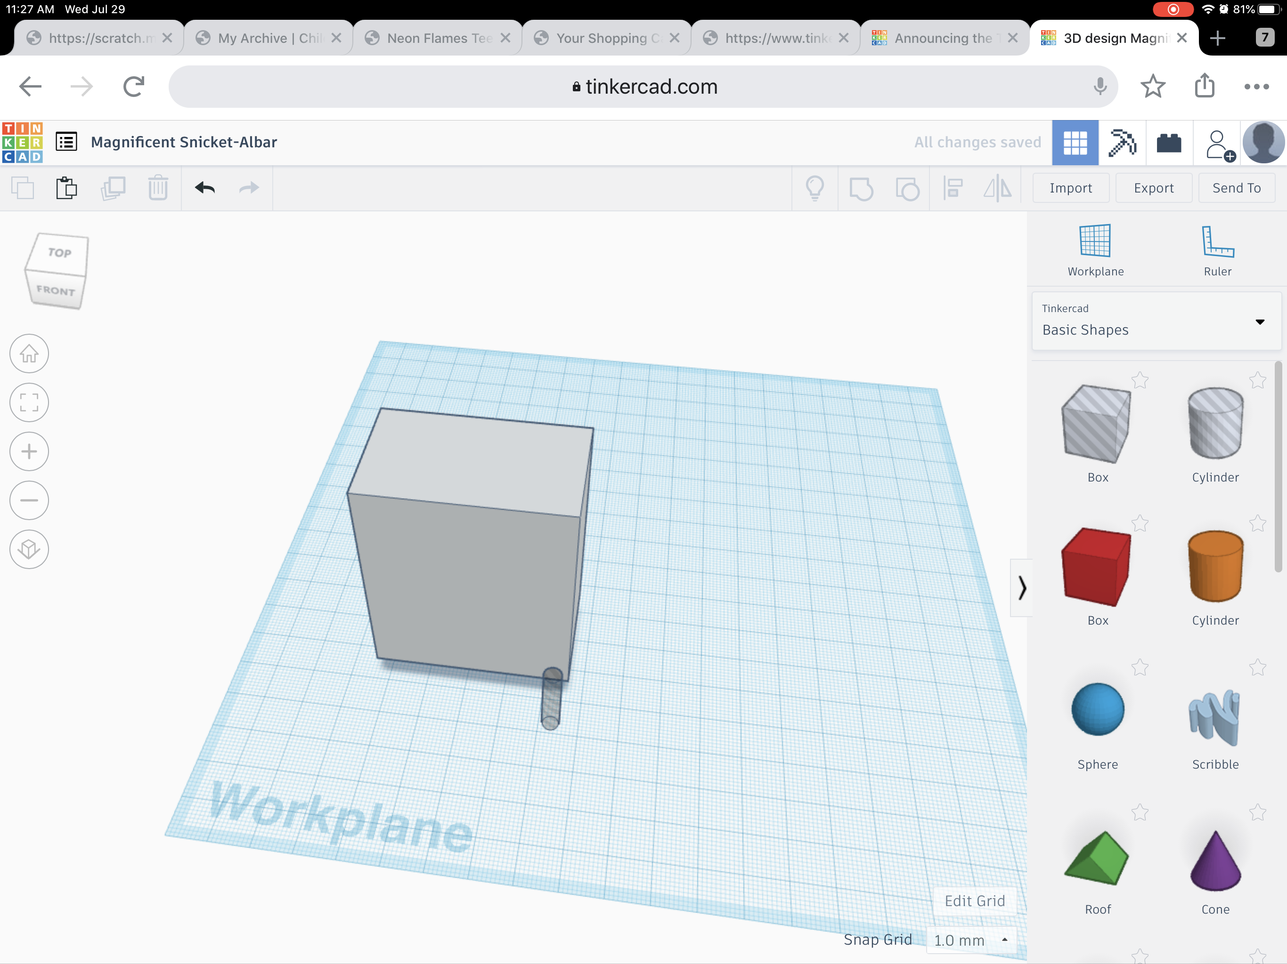The height and width of the screenshot is (964, 1287).
Task: Expand the Basic Shapes dropdown
Action: coord(1156,321)
